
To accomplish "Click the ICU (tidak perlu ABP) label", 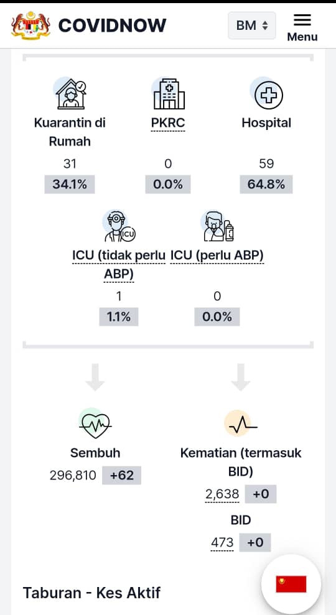I will 119,265.
